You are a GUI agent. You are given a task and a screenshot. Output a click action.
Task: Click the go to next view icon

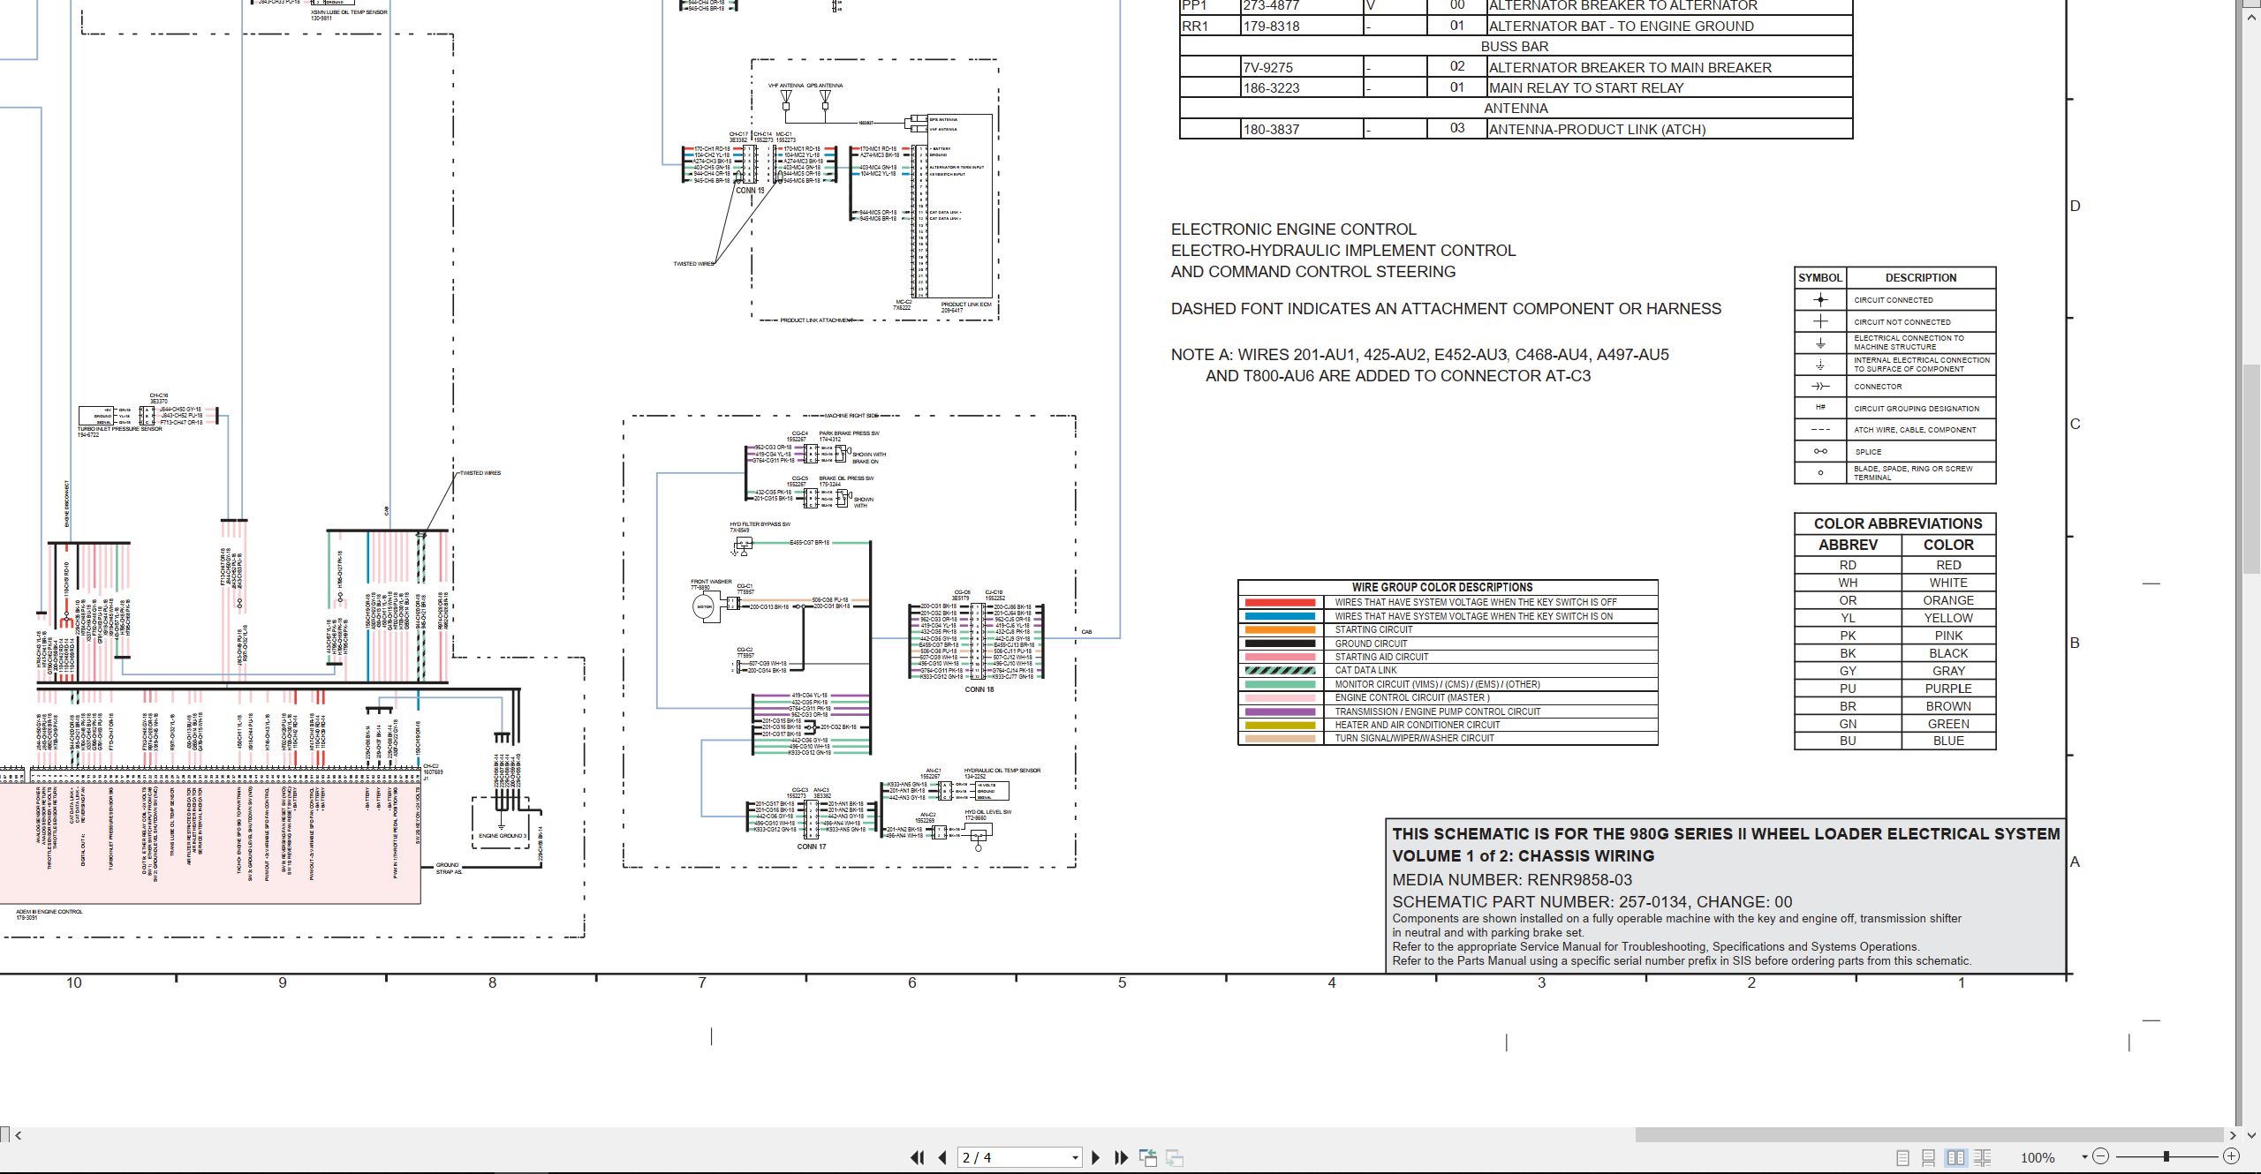coord(1175,1157)
